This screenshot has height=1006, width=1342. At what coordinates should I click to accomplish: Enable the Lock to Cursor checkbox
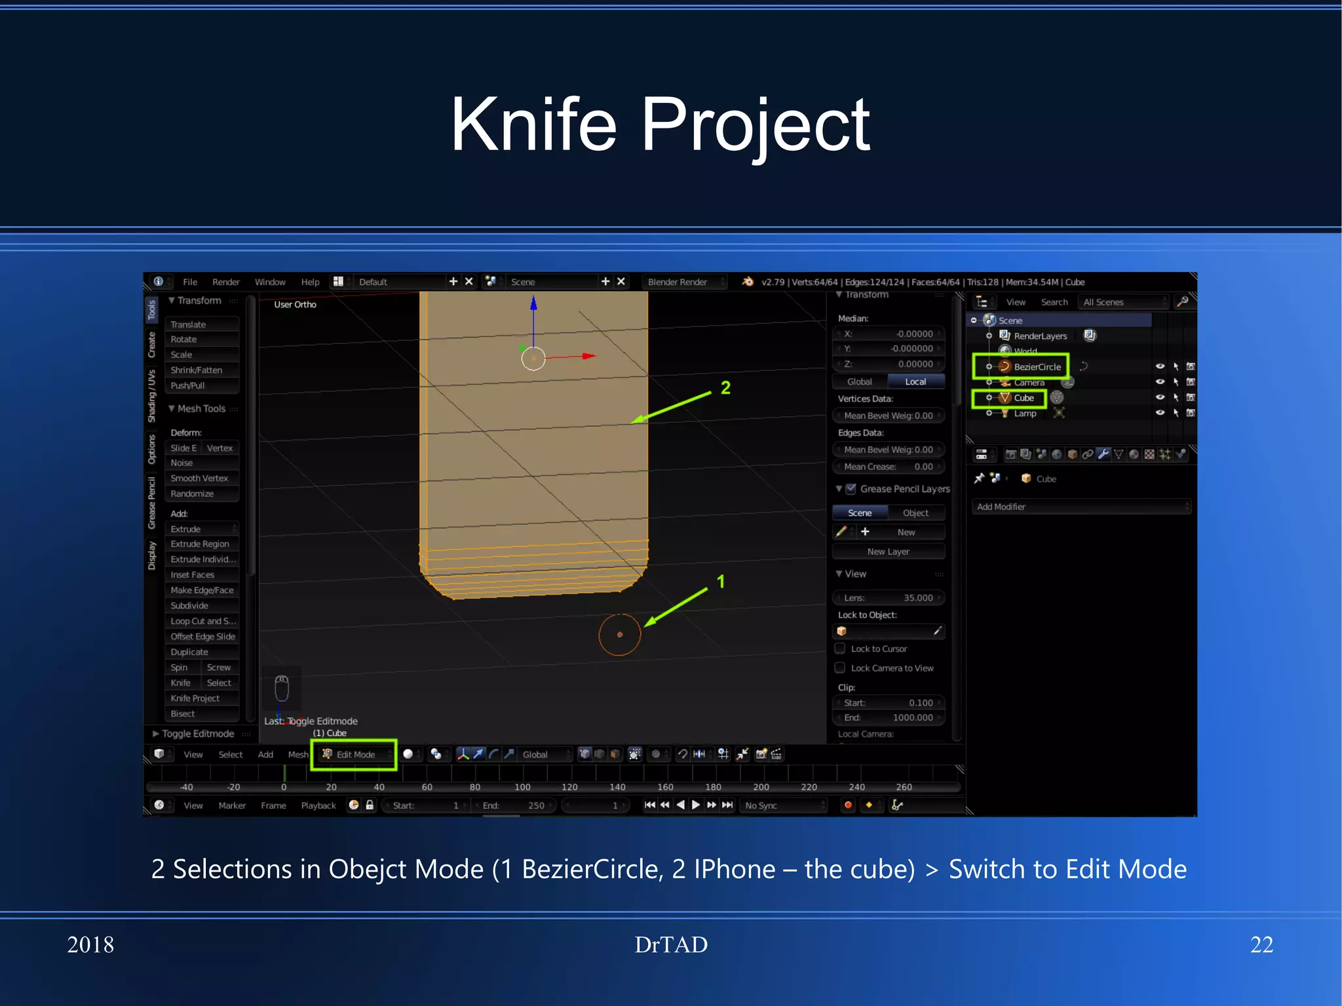tap(840, 648)
